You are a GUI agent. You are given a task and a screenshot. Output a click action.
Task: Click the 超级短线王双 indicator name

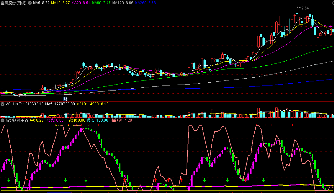point(17,120)
